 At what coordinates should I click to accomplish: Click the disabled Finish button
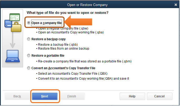click(x=72, y=96)
